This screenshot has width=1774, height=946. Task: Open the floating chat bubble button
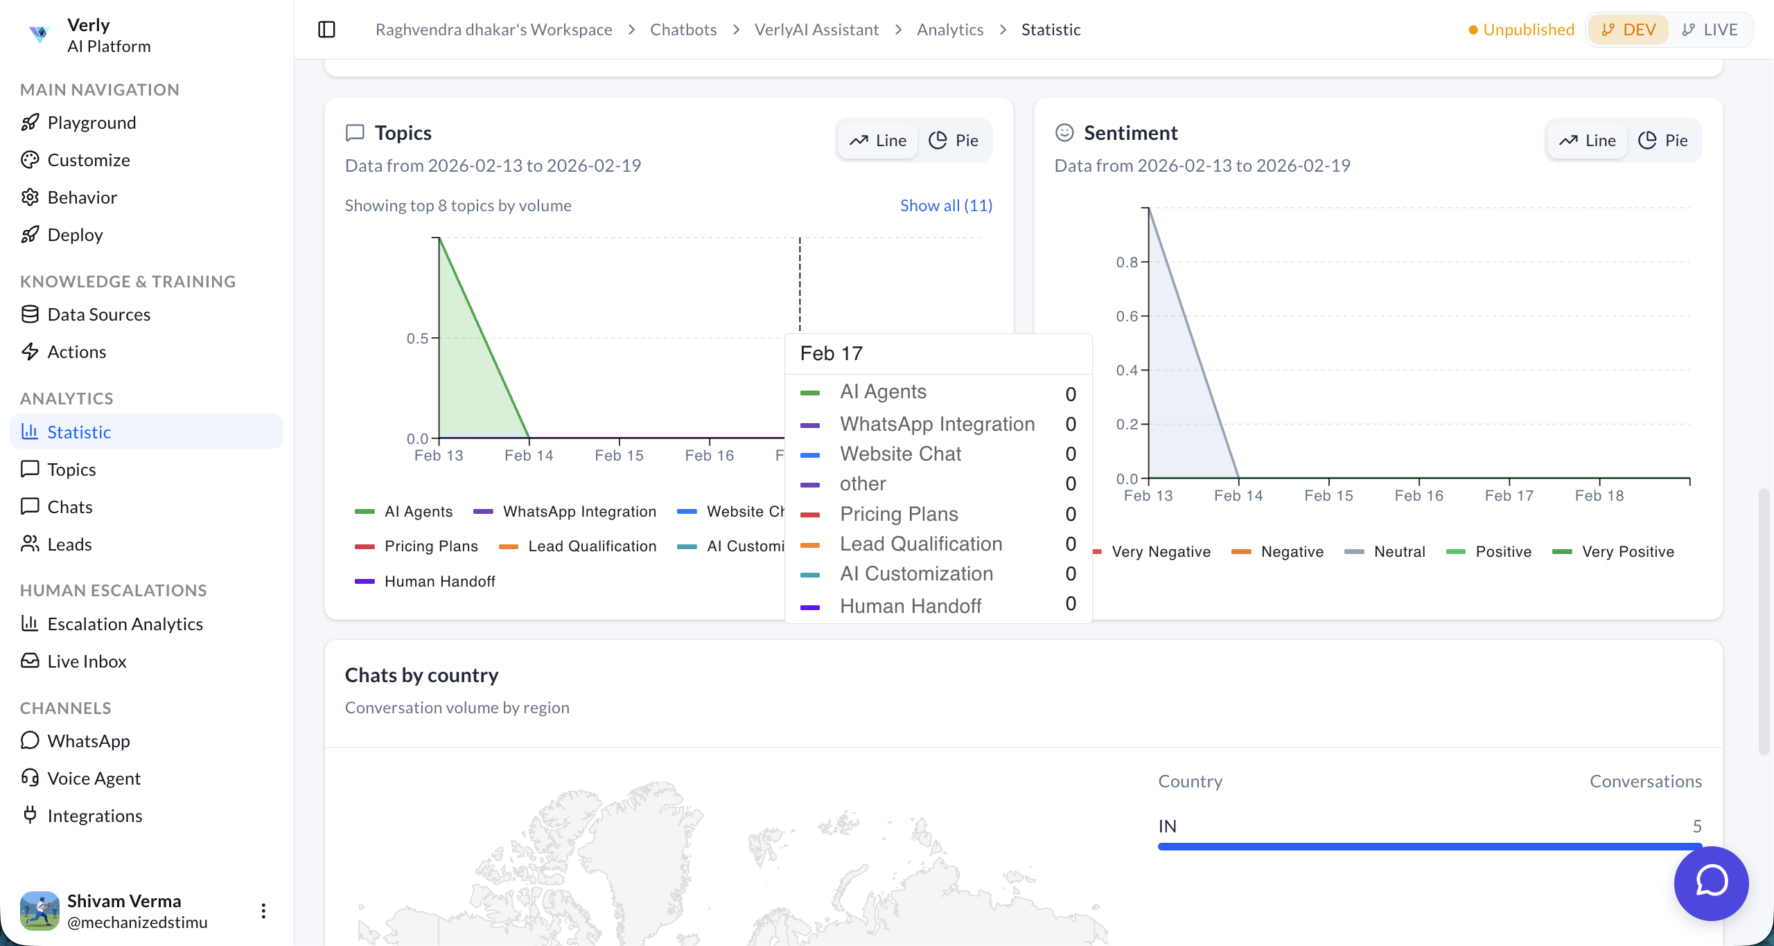coord(1711,883)
